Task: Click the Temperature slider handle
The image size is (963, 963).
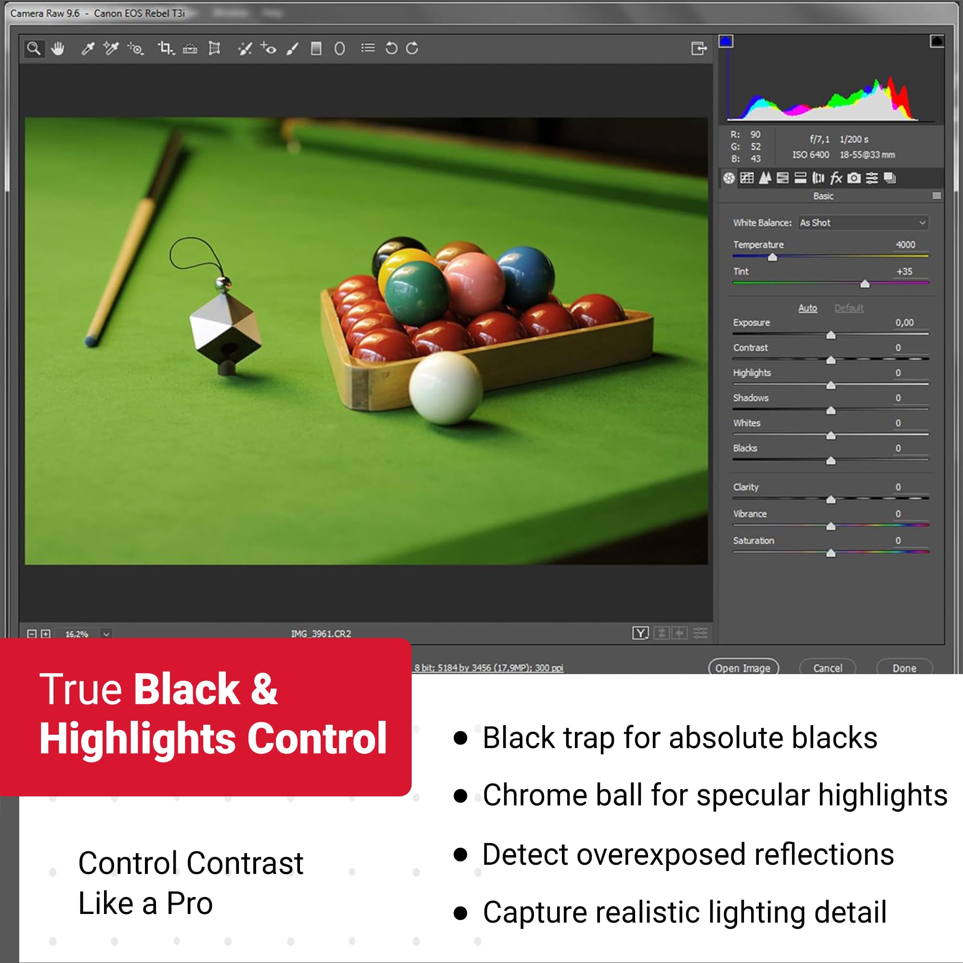Action: (x=772, y=258)
